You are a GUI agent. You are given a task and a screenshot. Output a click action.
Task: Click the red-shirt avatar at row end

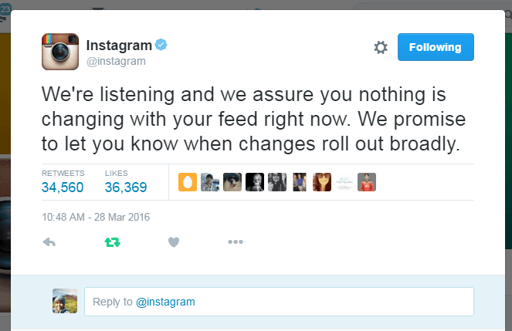(x=367, y=182)
